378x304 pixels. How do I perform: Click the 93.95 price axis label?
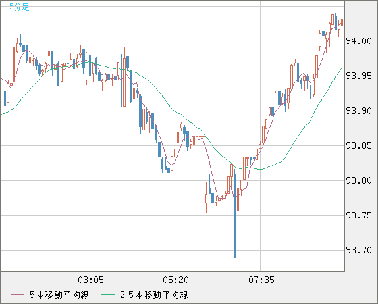tap(359, 76)
